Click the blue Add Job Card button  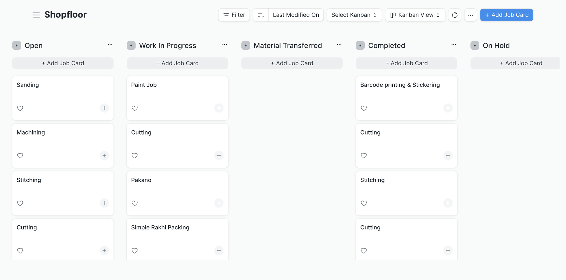click(506, 15)
